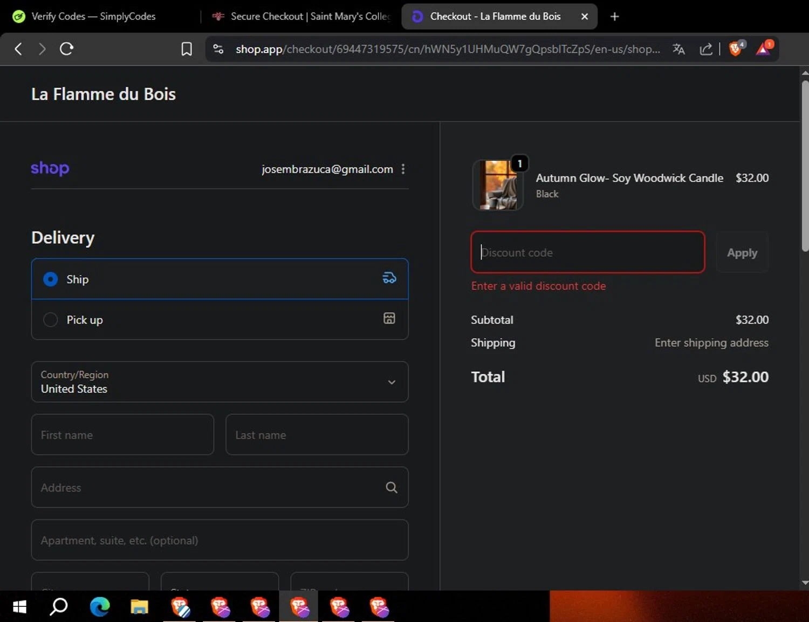The image size is (809, 622).
Task: Click the La Flamme du Bois store title
Action: [104, 94]
